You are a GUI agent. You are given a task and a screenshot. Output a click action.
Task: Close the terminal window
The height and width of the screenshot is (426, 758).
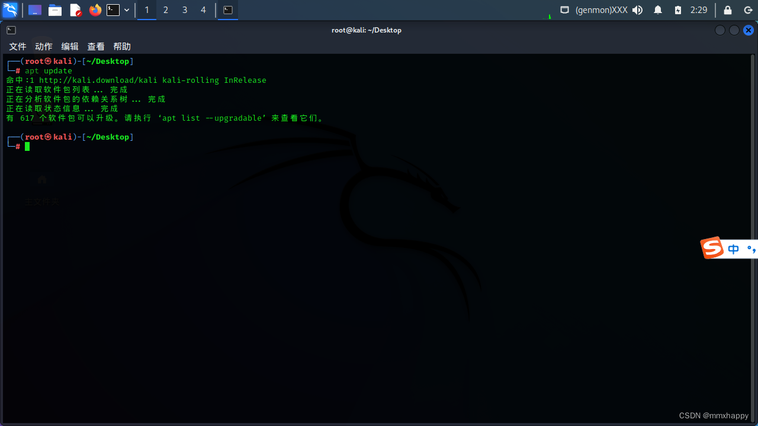pyautogui.click(x=749, y=30)
